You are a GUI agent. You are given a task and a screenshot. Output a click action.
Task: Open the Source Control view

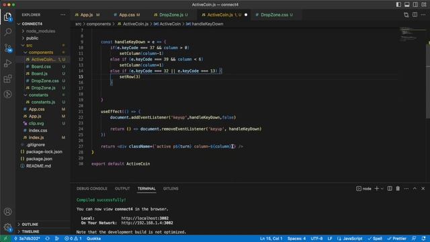click(x=7, y=48)
